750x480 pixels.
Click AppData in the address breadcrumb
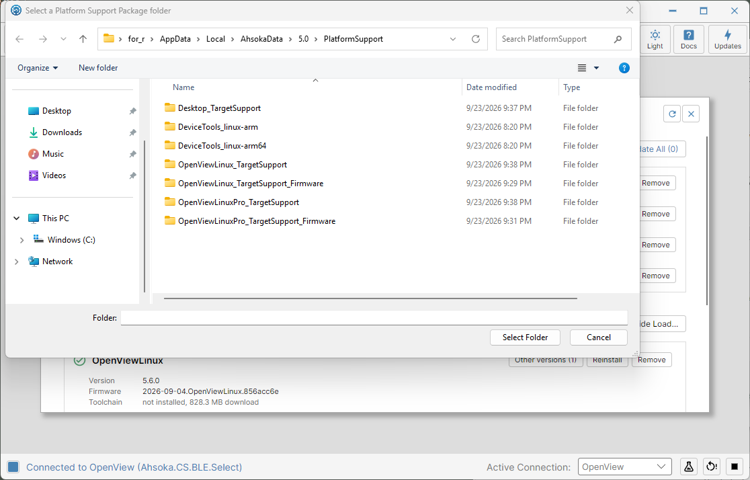pyautogui.click(x=175, y=39)
